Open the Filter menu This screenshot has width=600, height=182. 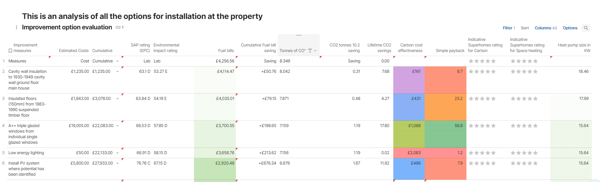click(x=508, y=28)
